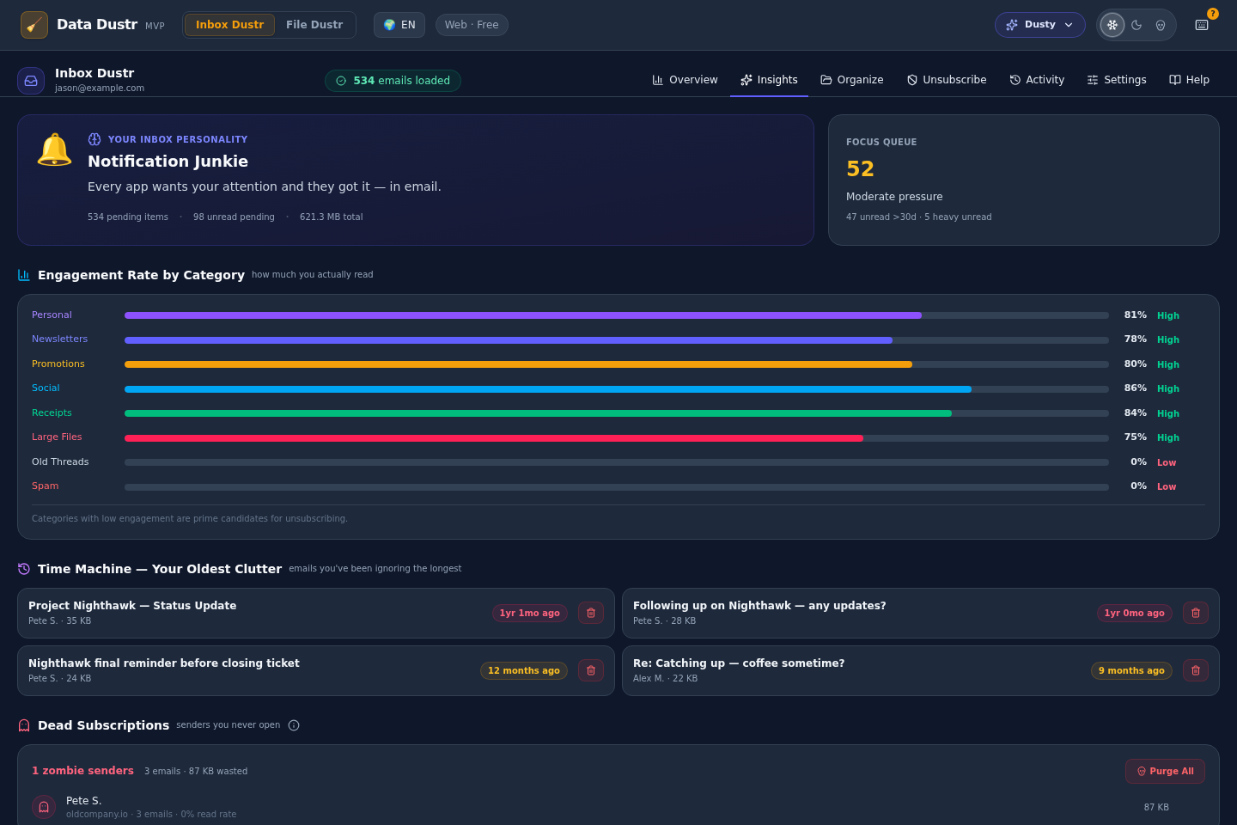Click the 534 emails loaded status
The width and height of the screenshot is (1237, 825).
click(x=393, y=81)
